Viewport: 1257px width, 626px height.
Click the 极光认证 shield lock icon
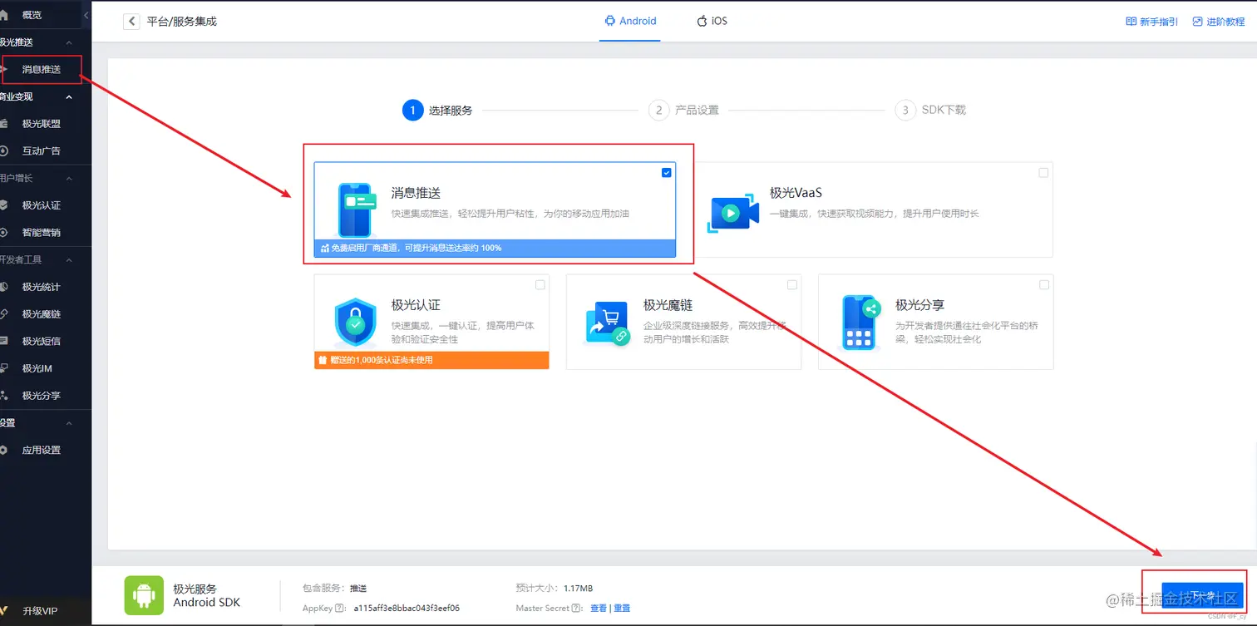point(356,323)
